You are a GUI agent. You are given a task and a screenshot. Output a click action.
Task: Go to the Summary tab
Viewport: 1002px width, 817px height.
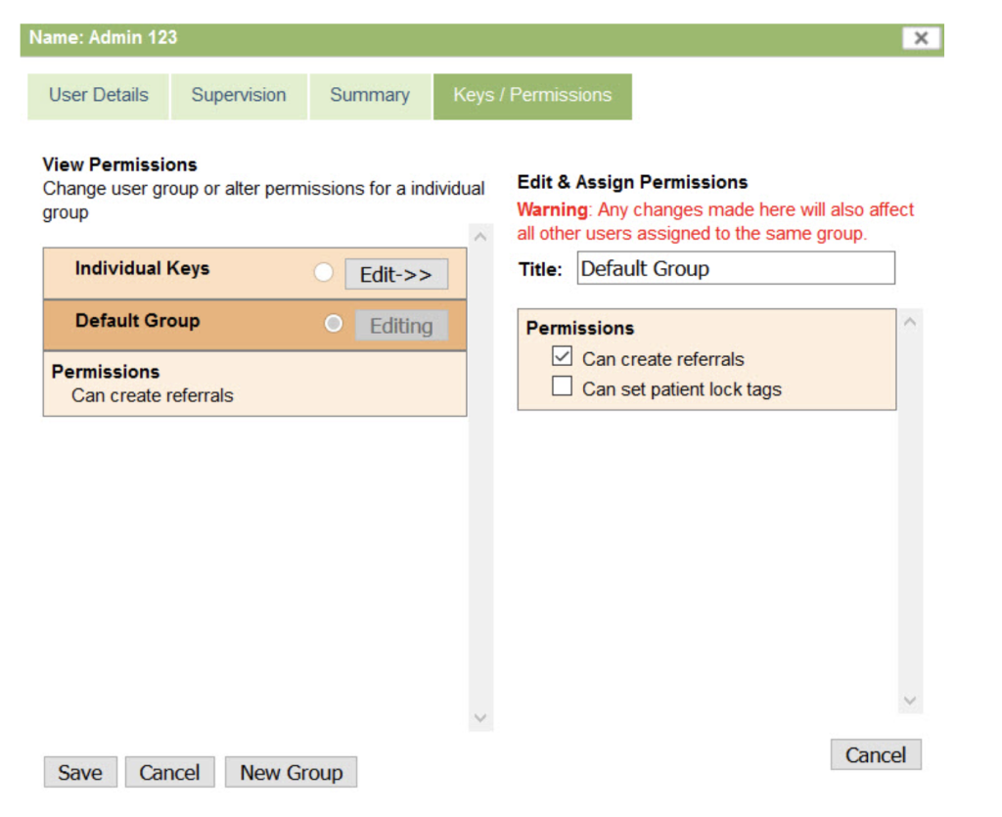370,96
